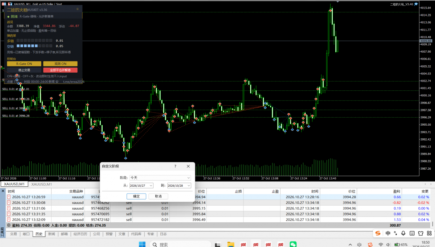Click the order icon on the 13:31:35 row
This screenshot has height=247, width=435.
click(9, 214)
